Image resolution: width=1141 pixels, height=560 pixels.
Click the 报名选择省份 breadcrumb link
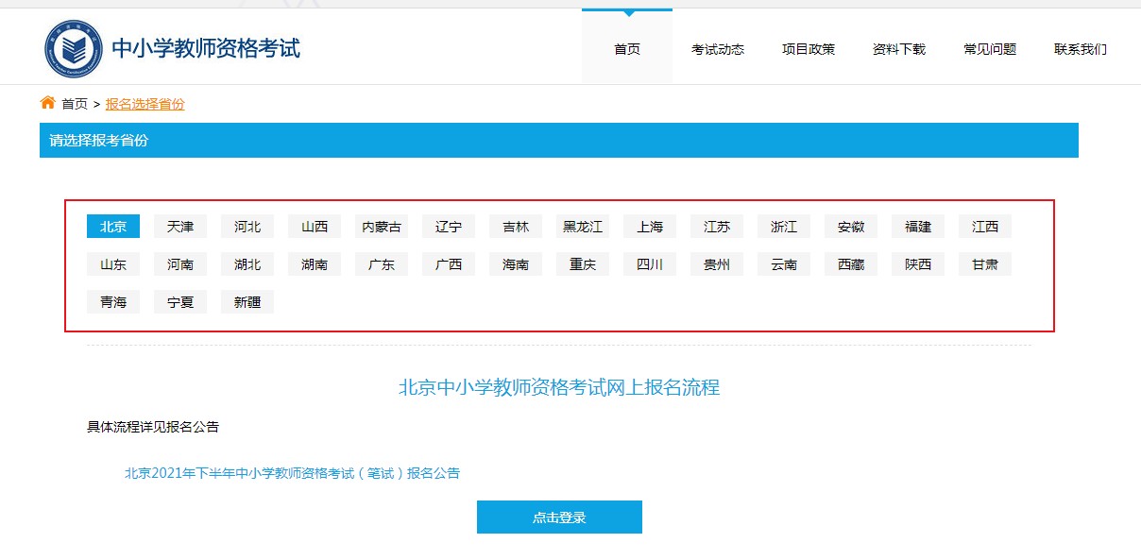tap(145, 104)
